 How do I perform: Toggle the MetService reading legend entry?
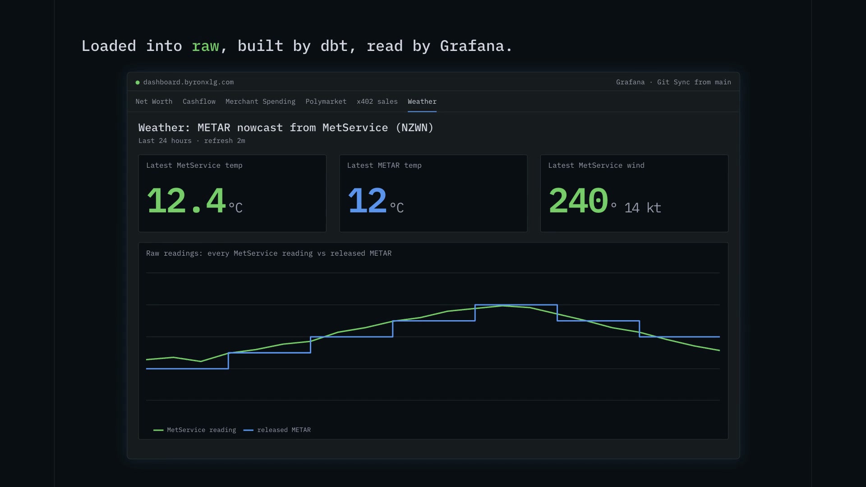(194, 430)
